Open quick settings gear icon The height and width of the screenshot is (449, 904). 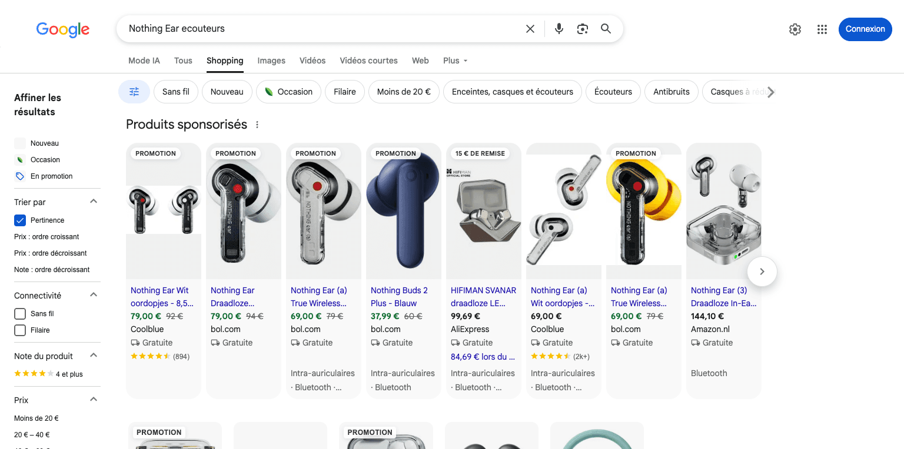pyautogui.click(x=795, y=29)
